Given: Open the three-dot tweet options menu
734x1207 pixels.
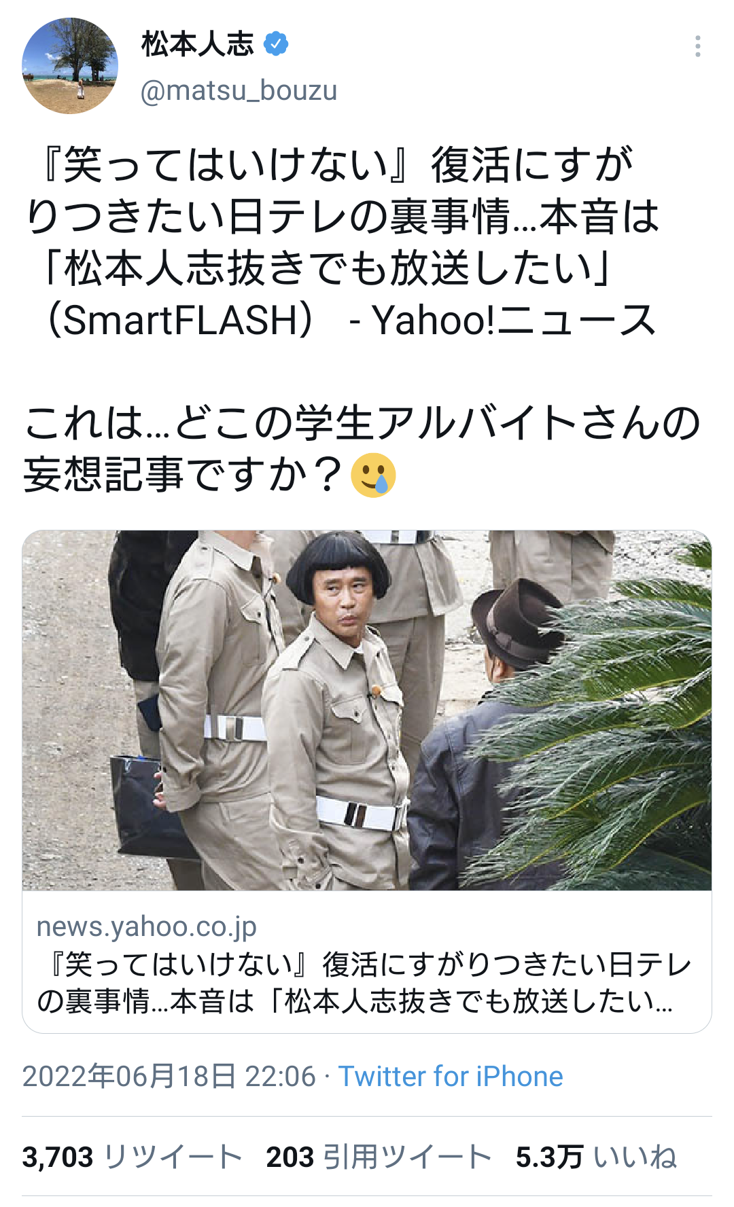Looking at the screenshot, I should [697, 46].
